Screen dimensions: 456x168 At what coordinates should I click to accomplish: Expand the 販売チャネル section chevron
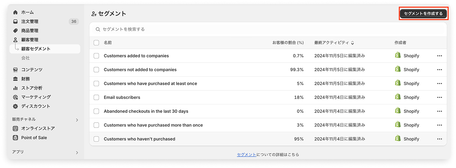(x=77, y=120)
